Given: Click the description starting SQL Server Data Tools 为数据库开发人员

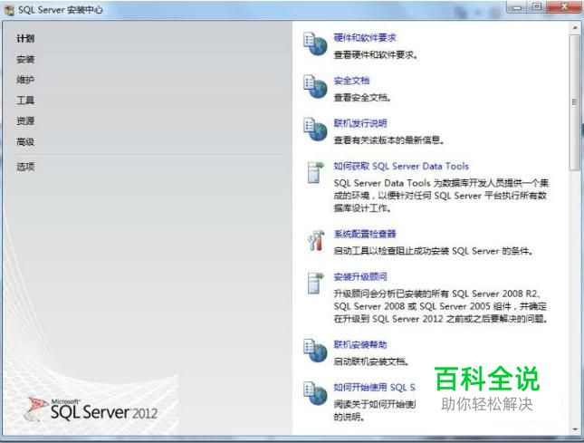Looking at the screenshot, I should point(441,196).
